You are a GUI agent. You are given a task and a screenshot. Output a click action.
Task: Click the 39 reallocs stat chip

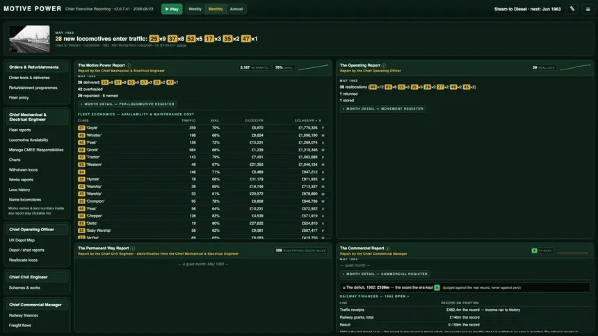tap(544, 67)
